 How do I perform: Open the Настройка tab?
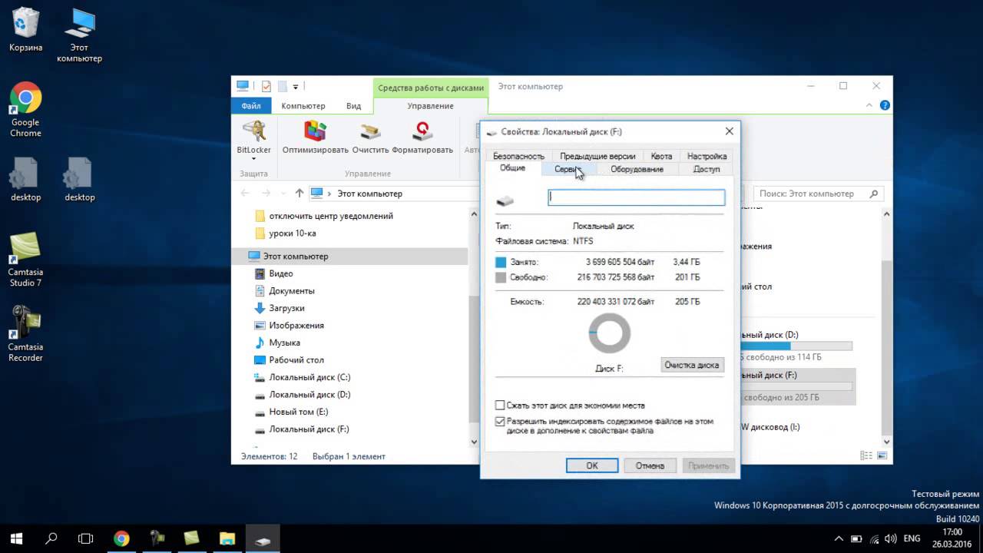pos(707,156)
